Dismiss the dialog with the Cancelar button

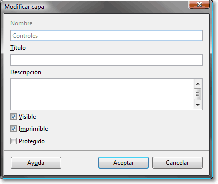pyautogui.click(x=177, y=163)
